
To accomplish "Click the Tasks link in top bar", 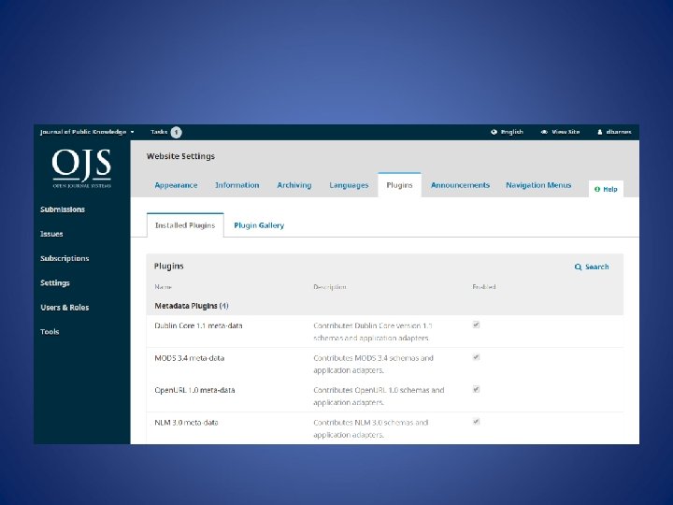I will click(159, 132).
